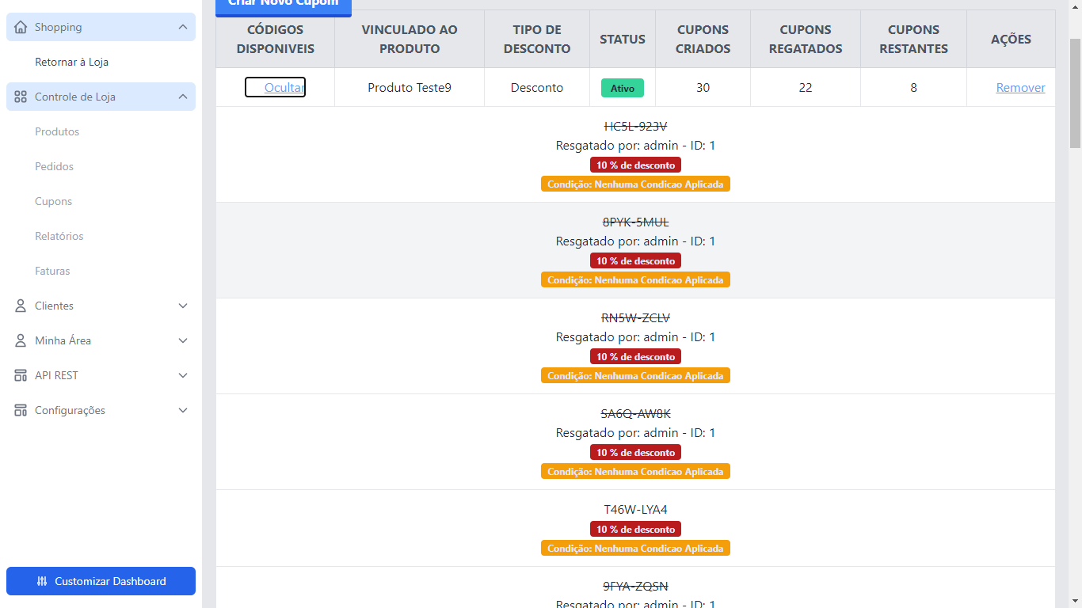Click the Ocultar link

click(284, 87)
